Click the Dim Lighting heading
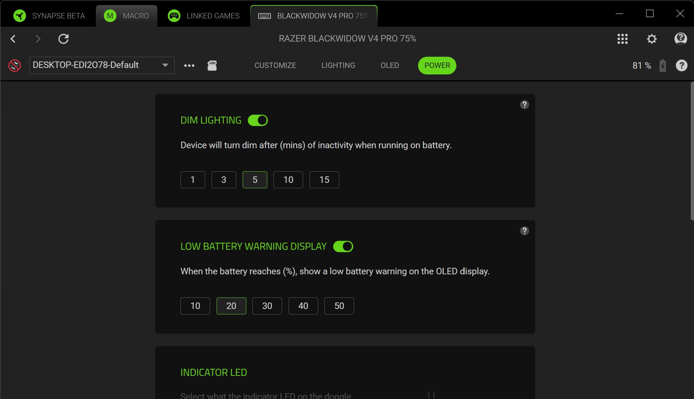 pyautogui.click(x=211, y=120)
